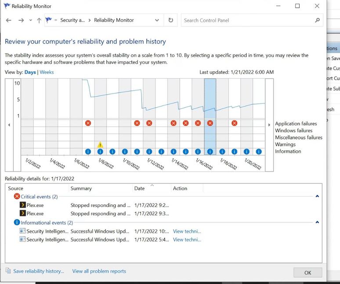Select the red application failure on 1/7/2022
Viewport: 340px width, 284px height.
point(88,123)
